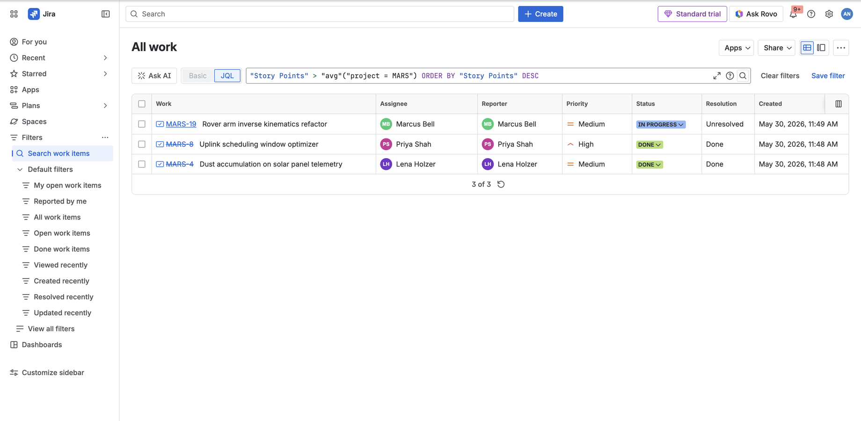Screen dimensions: 861x421
Task: Open the Share dropdown
Action: [x=777, y=48]
